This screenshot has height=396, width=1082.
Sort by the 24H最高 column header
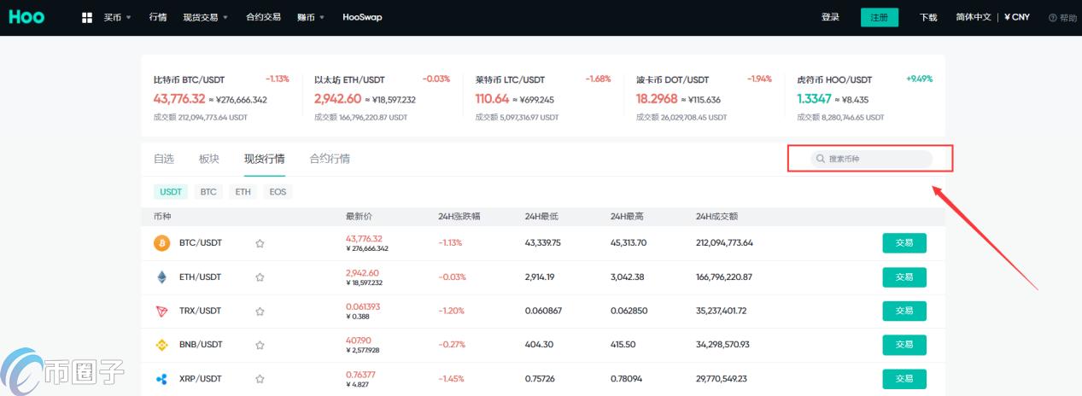(x=628, y=217)
